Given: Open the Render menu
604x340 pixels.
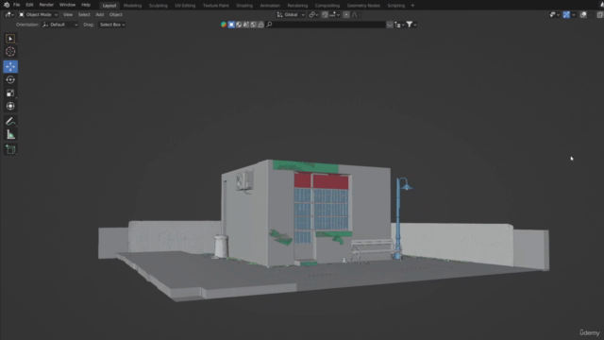Looking at the screenshot, I should (x=46, y=5).
